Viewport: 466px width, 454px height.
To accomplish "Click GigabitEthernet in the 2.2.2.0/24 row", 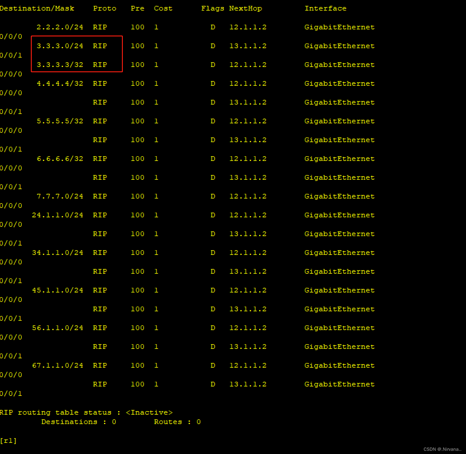I will [340, 27].
